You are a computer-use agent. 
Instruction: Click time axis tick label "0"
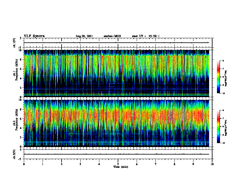[24, 164]
